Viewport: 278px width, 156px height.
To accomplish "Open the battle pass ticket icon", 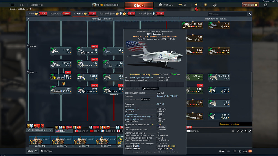I will (x=215, y=5).
